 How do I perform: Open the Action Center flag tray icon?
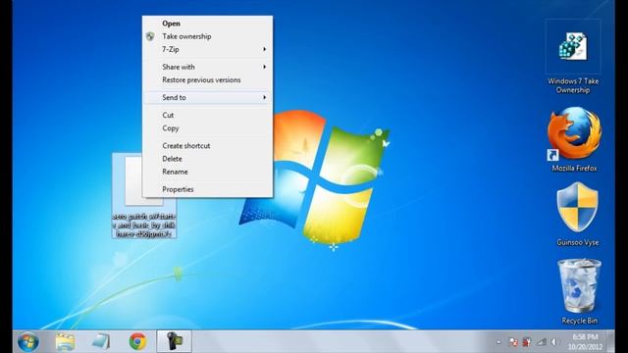pos(513,342)
